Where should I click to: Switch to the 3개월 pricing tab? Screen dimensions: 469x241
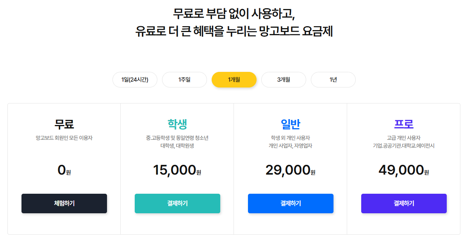click(284, 79)
